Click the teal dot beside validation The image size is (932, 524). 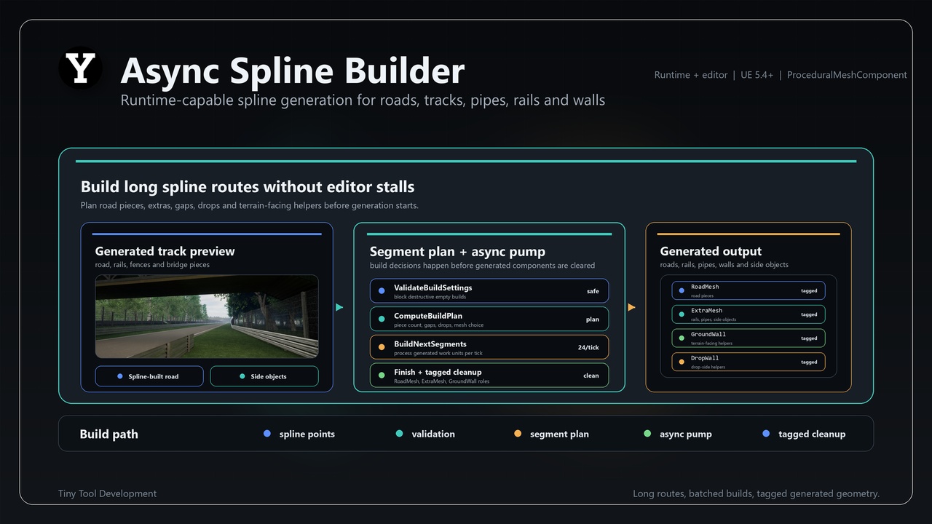point(399,434)
